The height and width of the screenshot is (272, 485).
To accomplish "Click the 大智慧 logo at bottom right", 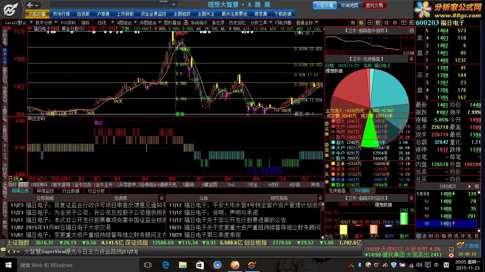I will pyautogui.click(x=468, y=245).
